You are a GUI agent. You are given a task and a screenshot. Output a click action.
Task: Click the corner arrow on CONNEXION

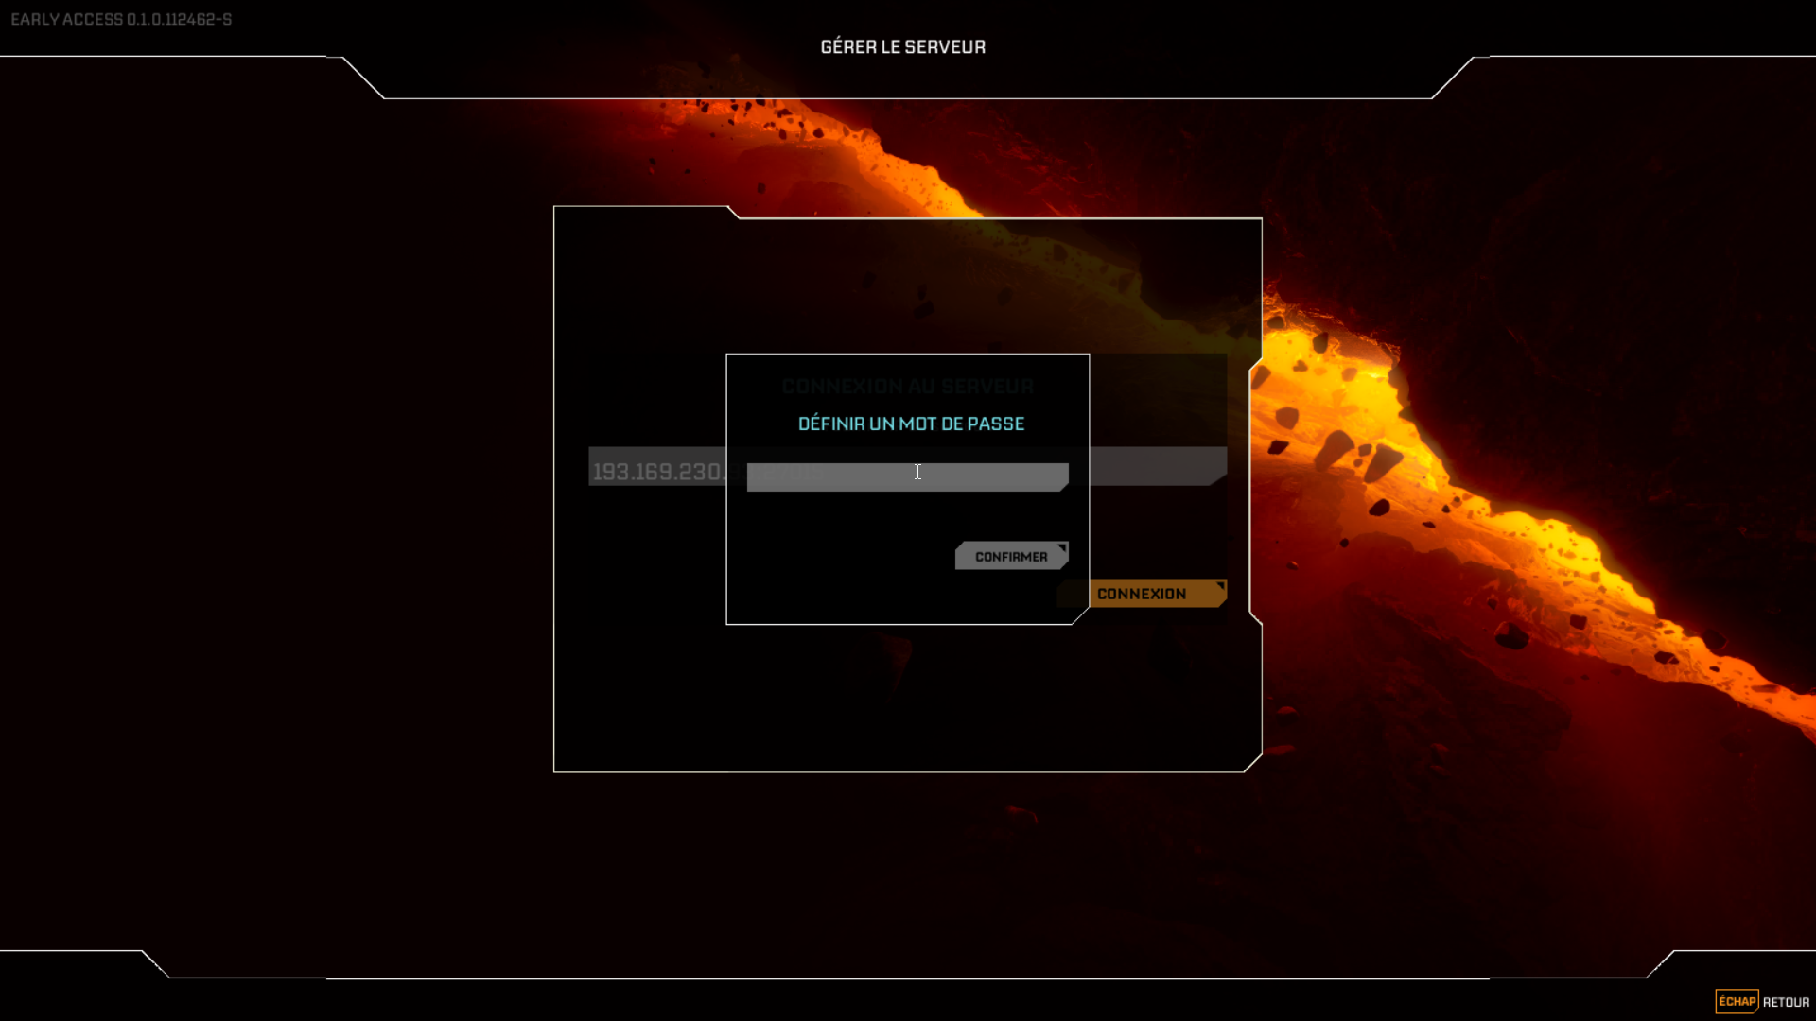(x=1220, y=586)
